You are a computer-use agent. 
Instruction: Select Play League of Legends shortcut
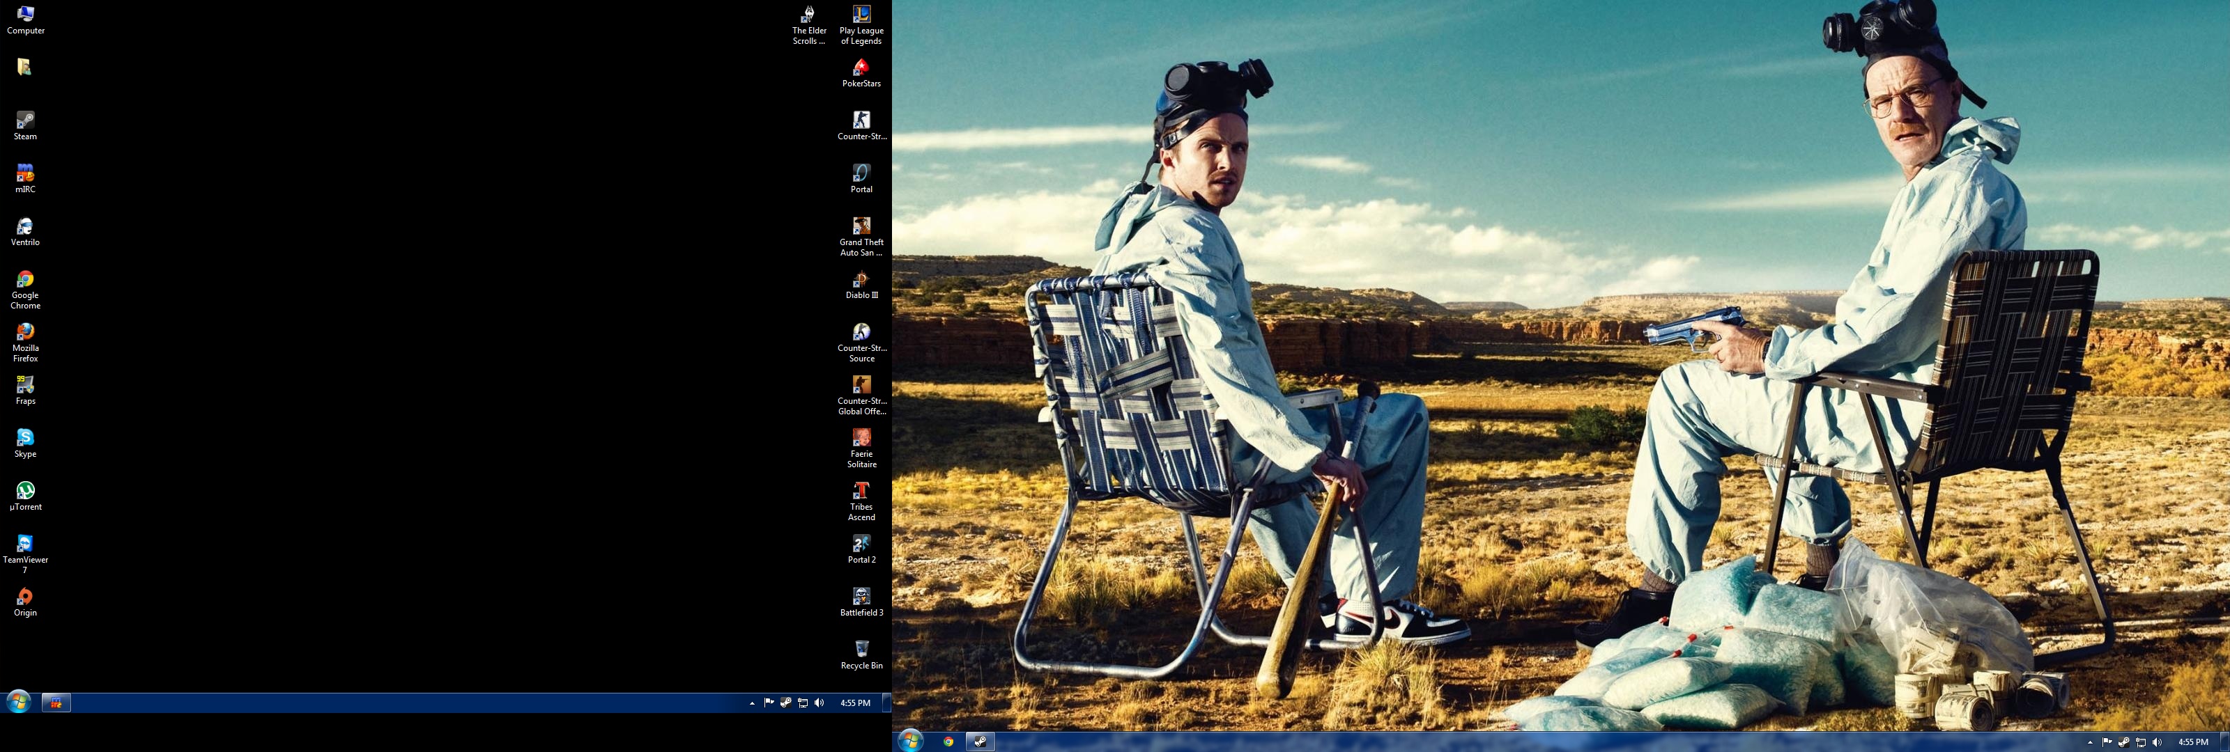[x=861, y=24]
